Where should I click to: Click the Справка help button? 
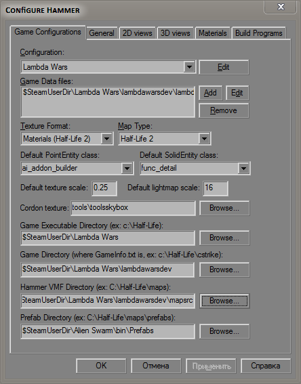(266, 366)
